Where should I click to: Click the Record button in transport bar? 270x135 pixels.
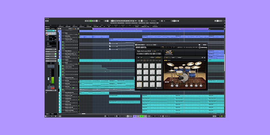[x=145, y=116]
